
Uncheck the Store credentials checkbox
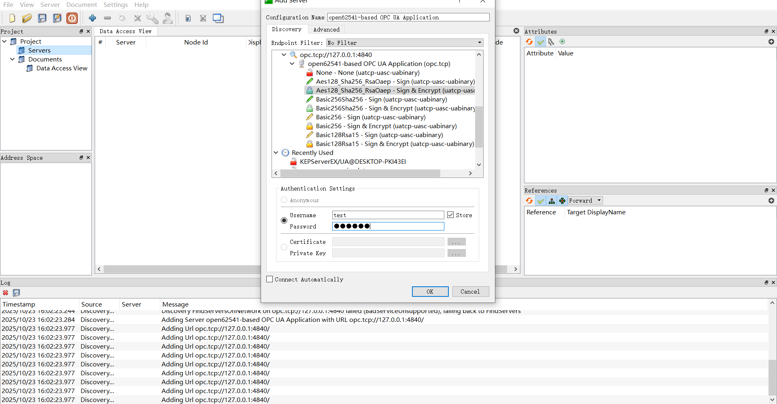tap(450, 215)
